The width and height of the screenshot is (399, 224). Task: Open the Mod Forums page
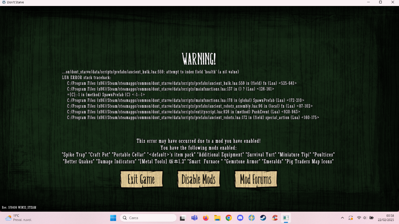(x=256, y=179)
